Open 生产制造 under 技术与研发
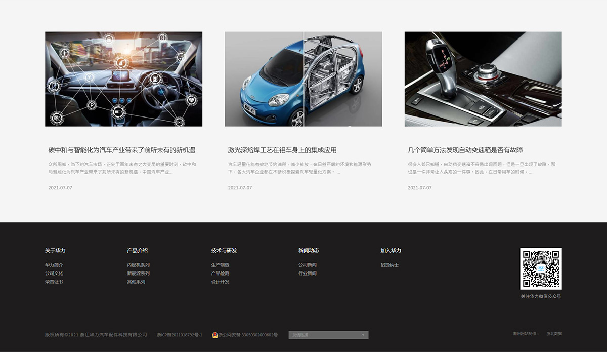 pyautogui.click(x=220, y=265)
